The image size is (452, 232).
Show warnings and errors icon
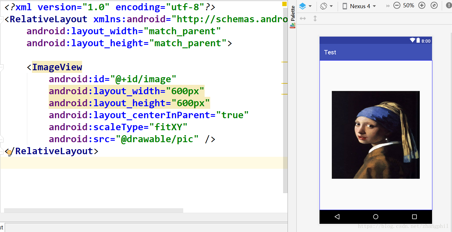coord(449,6)
